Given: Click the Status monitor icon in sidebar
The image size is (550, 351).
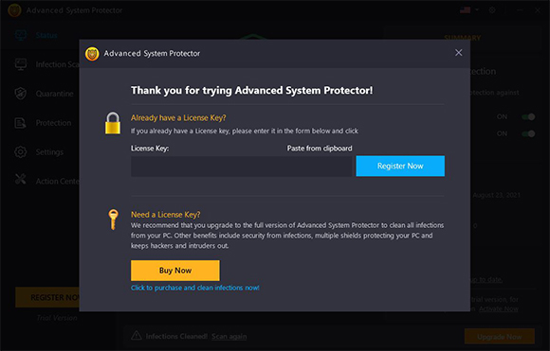Looking at the screenshot, I should coord(20,35).
